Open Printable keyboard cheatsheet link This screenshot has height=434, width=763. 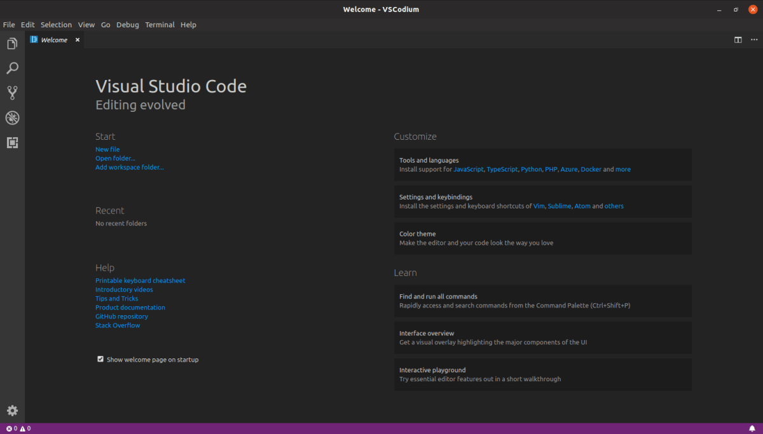point(141,280)
